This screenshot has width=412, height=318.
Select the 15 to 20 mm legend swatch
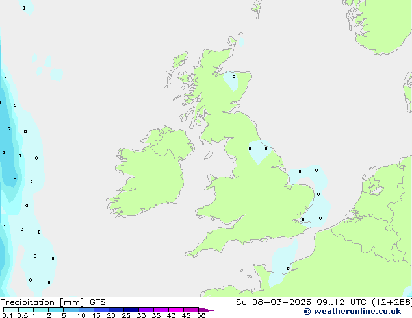[101, 310]
